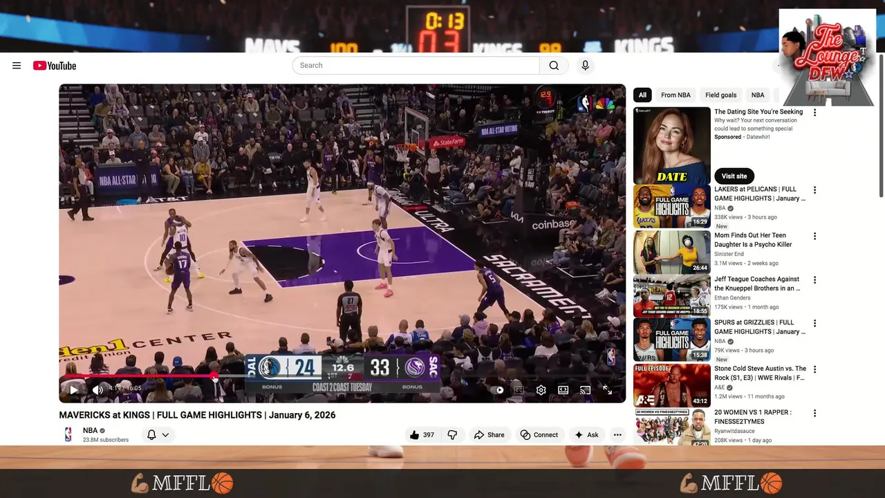Viewport: 885px width, 498px height.
Task: Click the A&E channel name
Action: point(720,388)
